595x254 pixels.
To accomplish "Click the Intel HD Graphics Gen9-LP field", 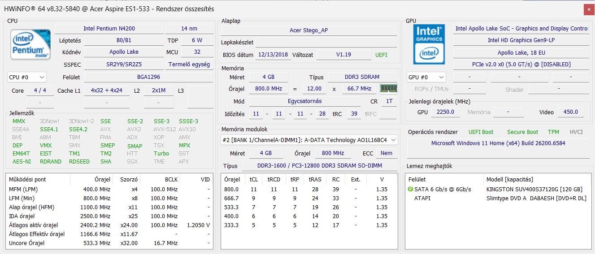I will point(521,40).
